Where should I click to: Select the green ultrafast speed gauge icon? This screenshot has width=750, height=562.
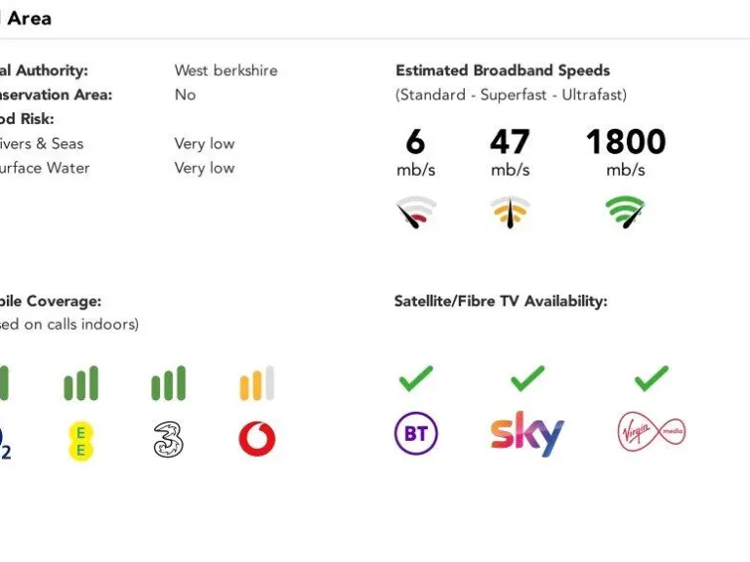pos(625,212)
